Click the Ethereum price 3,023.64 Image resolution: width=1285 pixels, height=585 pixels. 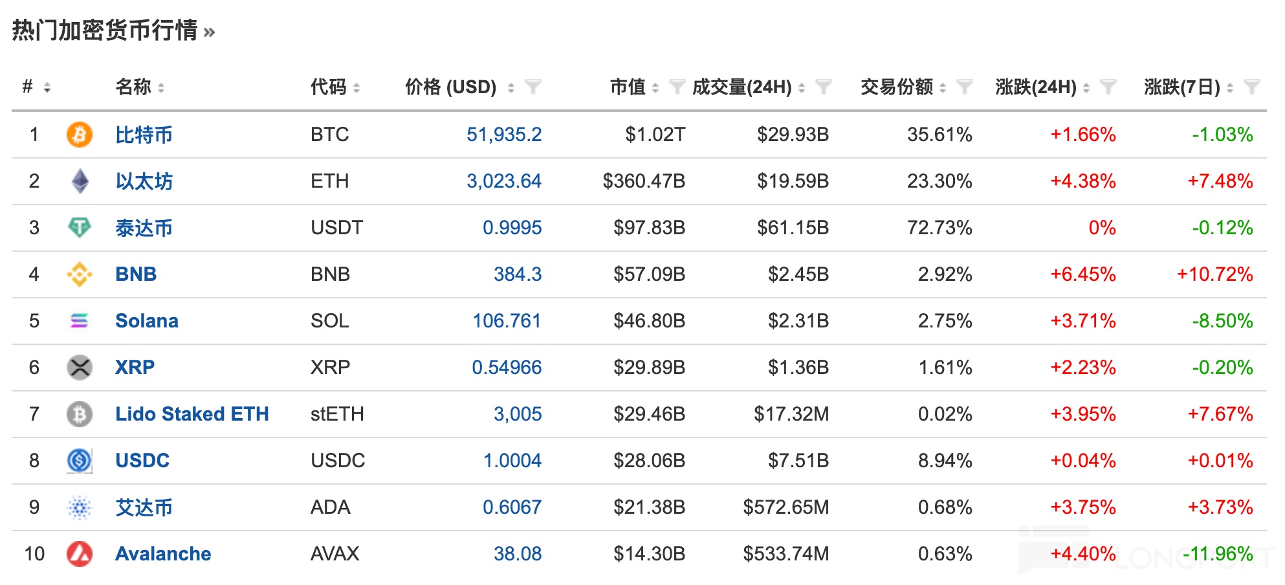tap(504, 181)
